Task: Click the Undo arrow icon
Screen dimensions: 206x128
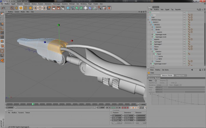Action: [x=3, y=8]
